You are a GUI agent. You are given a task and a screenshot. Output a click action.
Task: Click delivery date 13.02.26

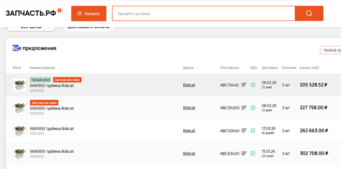[269, 128]
